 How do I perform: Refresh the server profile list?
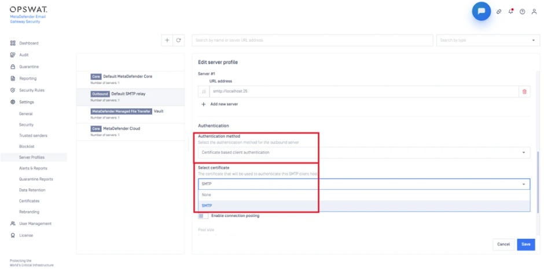coord(179,40)
